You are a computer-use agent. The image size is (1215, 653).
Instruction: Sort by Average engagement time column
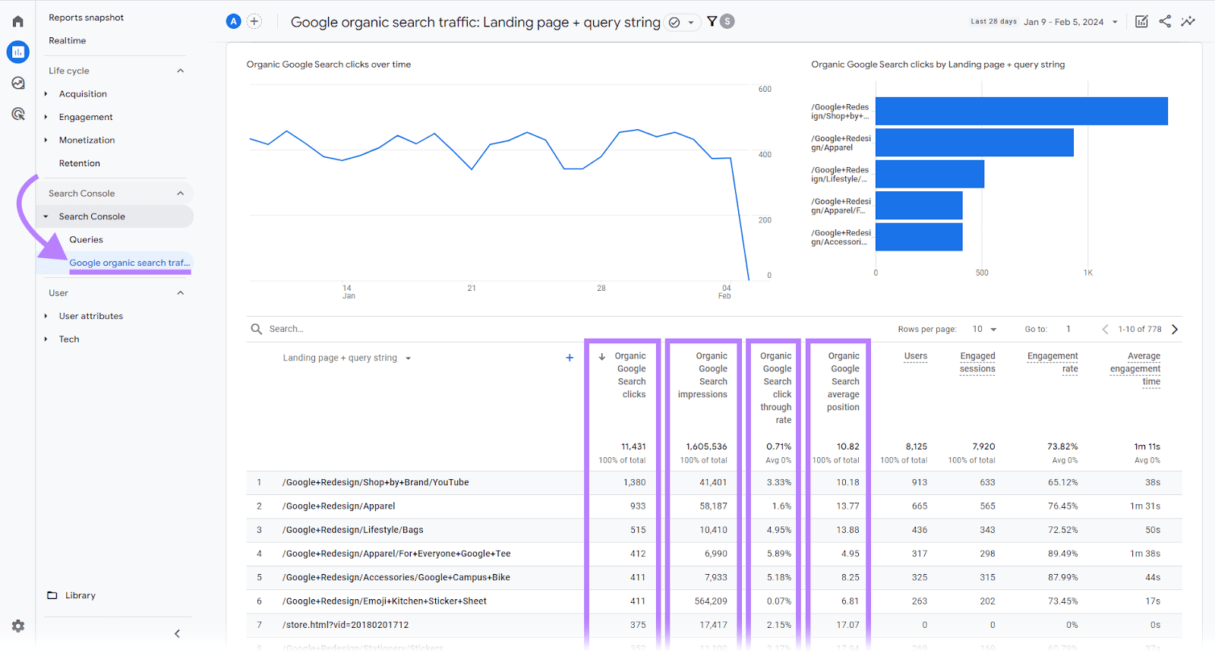[x=1135, y=369]
